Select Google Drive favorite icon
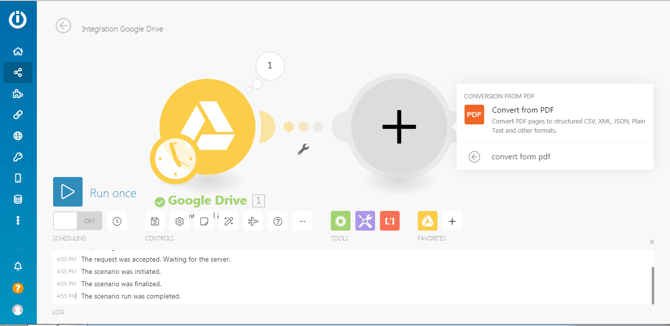Image resolution: width=670 pixels, height=326 pixels. pyautogui.click(x=428, y=221)
